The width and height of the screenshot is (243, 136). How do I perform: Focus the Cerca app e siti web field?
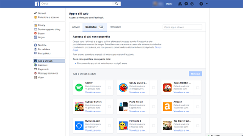(x=182, y=27)
